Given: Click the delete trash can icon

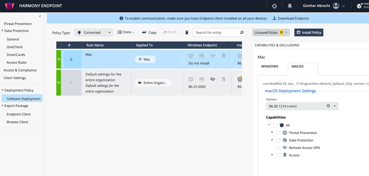Looking at the screenshot, I should pos(187,32).
